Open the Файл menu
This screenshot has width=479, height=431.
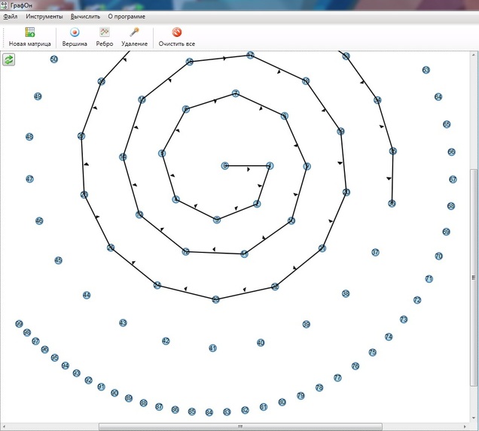10,17
